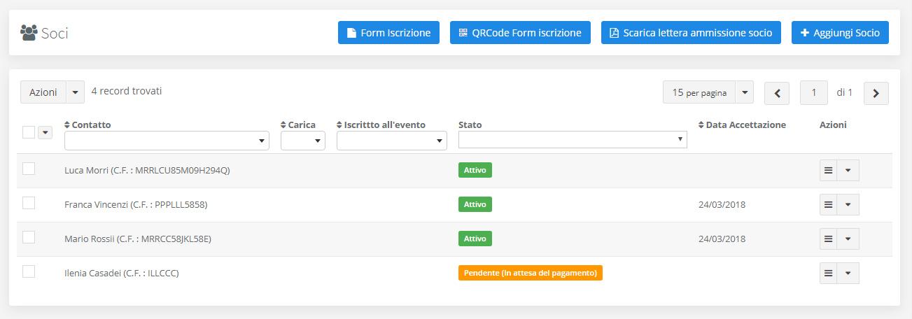
Task: Click Pendente (In attesa del pagamento) badge
Action: 531,273
